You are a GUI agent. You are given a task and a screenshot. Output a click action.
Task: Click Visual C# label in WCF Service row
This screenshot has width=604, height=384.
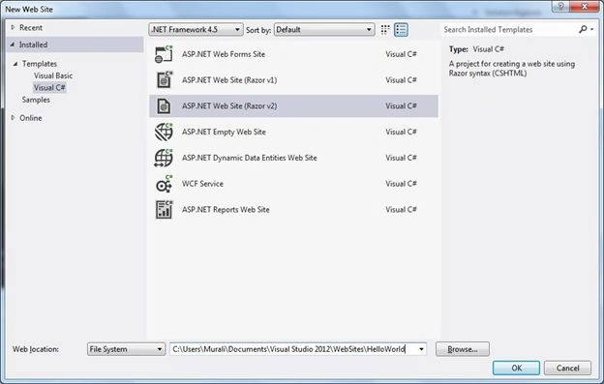(x=401, y=184)
